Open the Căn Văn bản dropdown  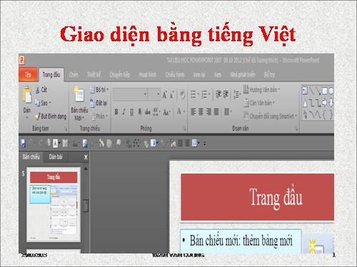pos(258,103)
